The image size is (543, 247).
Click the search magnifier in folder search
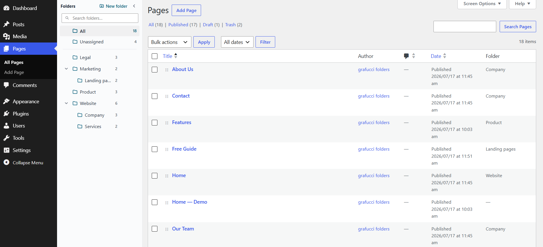[x=67, y=18]
